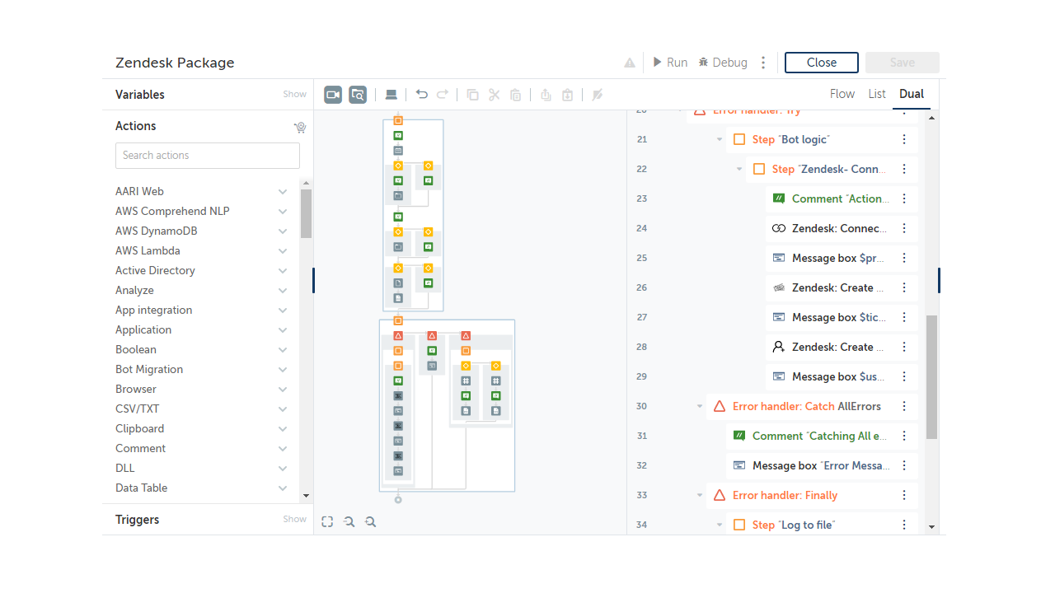Image resolution: width=1055 pixels, height=593 pixels.
Task: Switch to the List view tab
Action: [877, 94]
